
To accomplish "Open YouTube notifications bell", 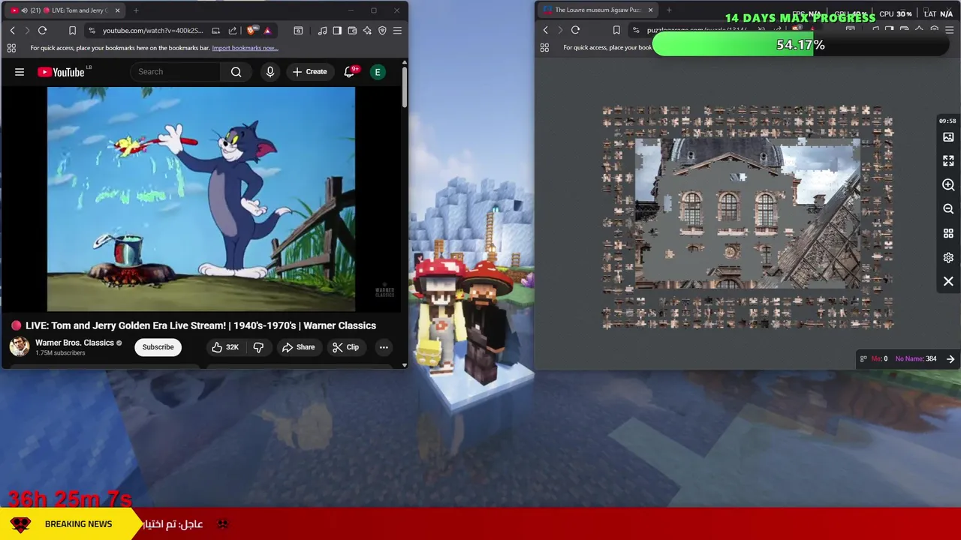I will coord(349,72).
